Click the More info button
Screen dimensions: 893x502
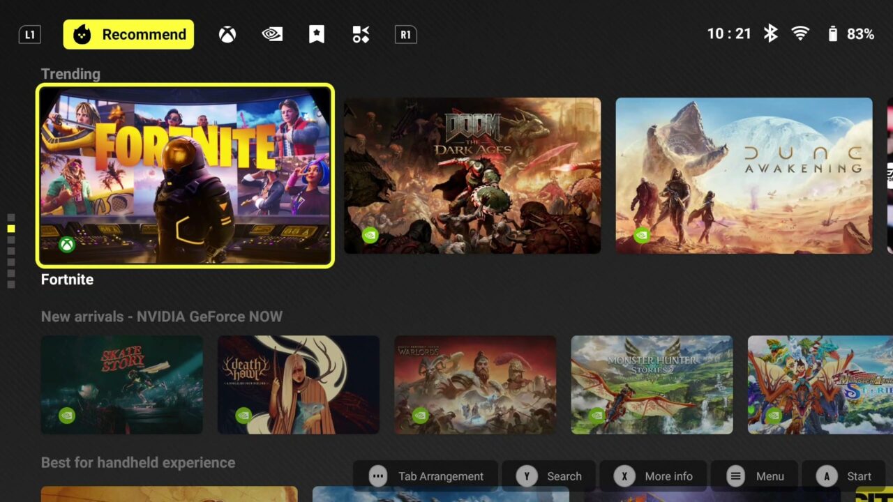[654, 476]
